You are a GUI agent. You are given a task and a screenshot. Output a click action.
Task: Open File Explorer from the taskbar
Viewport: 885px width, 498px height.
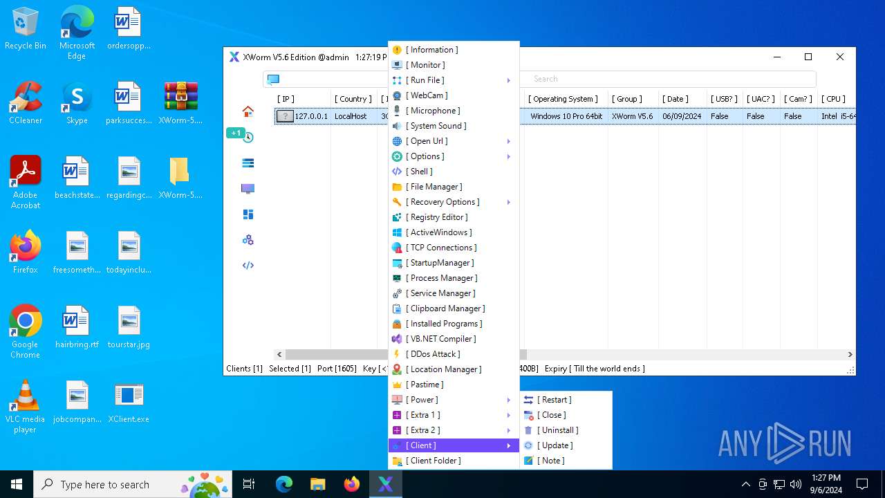click(x=318, y=484)
